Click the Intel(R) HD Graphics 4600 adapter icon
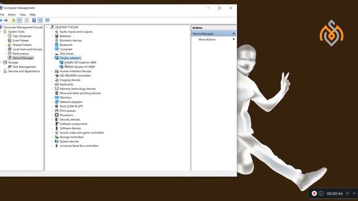 pyautogui.click(x=61, y=62)
